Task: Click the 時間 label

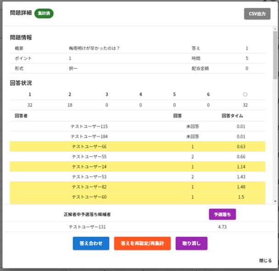Action: pyautogui.click(x=196, y=58)
